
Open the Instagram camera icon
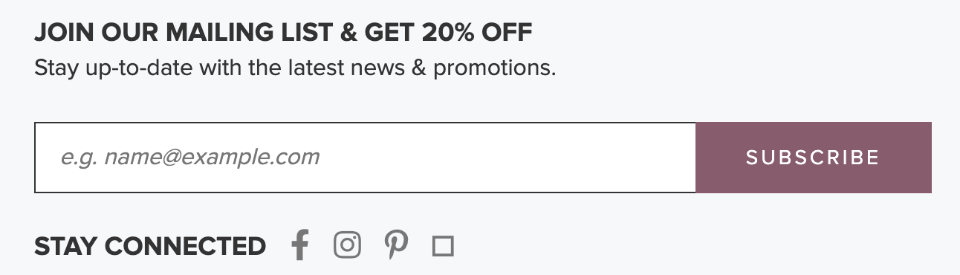(347, 245)
